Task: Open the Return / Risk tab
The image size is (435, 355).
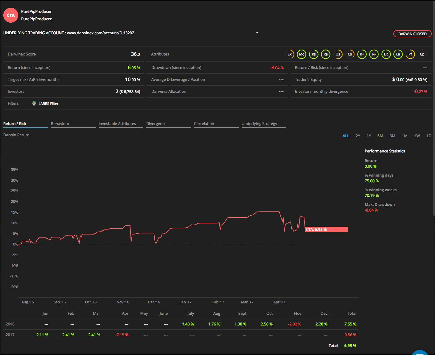Action: [x=26, y=124]
